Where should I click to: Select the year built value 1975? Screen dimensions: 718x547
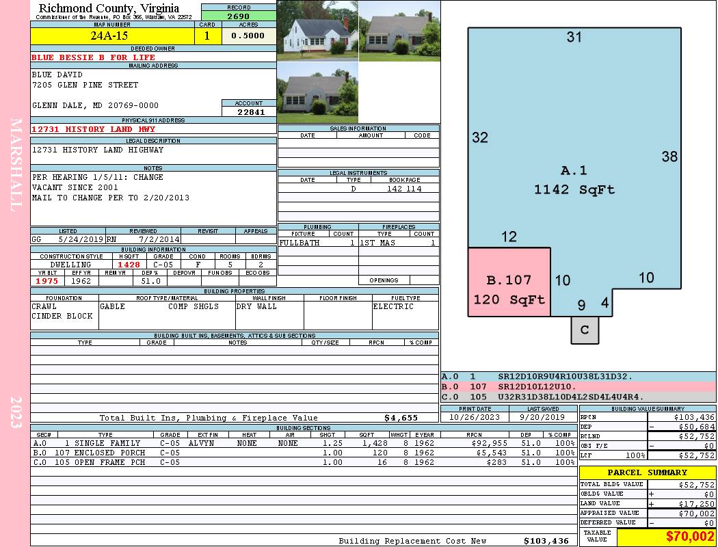coord(46,281)
